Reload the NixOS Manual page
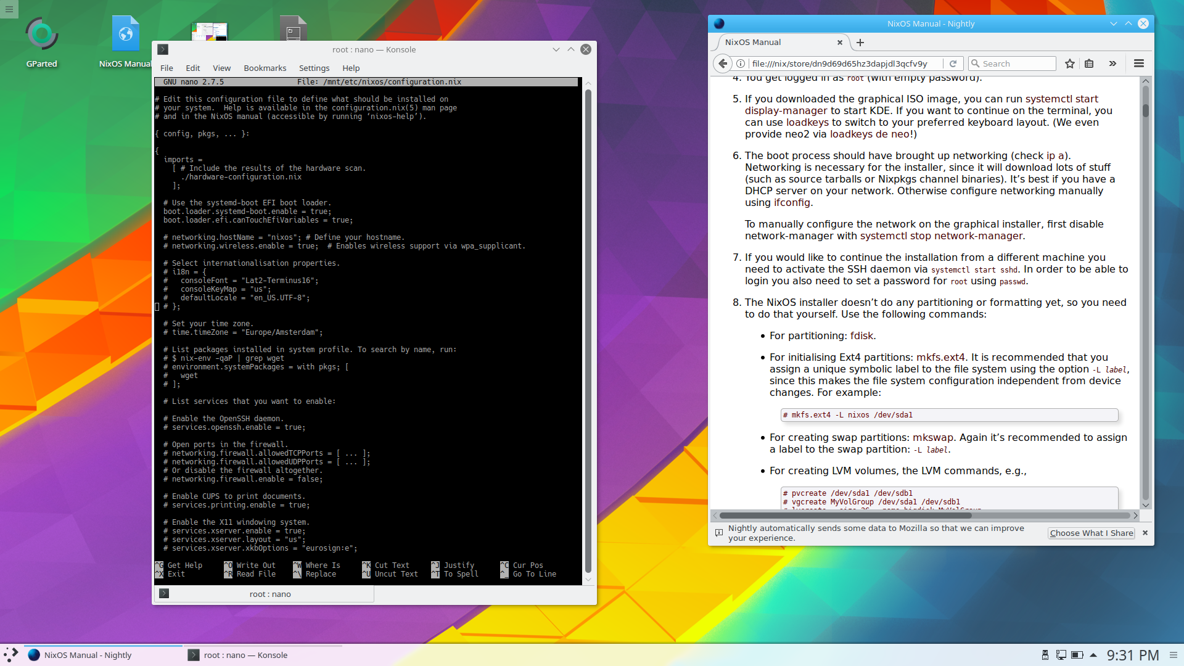 click(953, 64)
